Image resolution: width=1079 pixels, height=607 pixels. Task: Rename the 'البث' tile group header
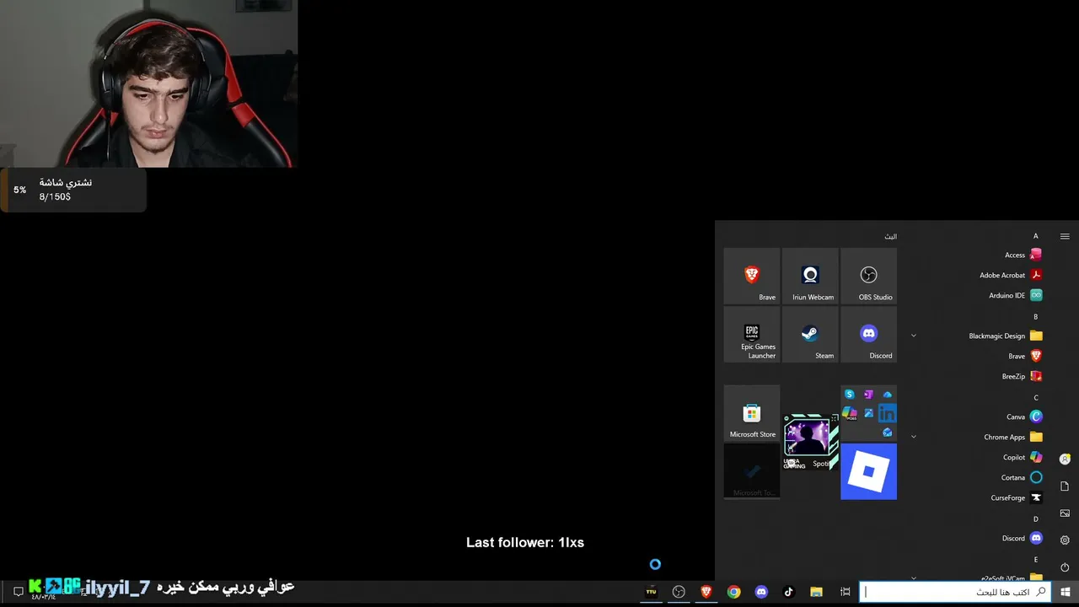point(890,236)
